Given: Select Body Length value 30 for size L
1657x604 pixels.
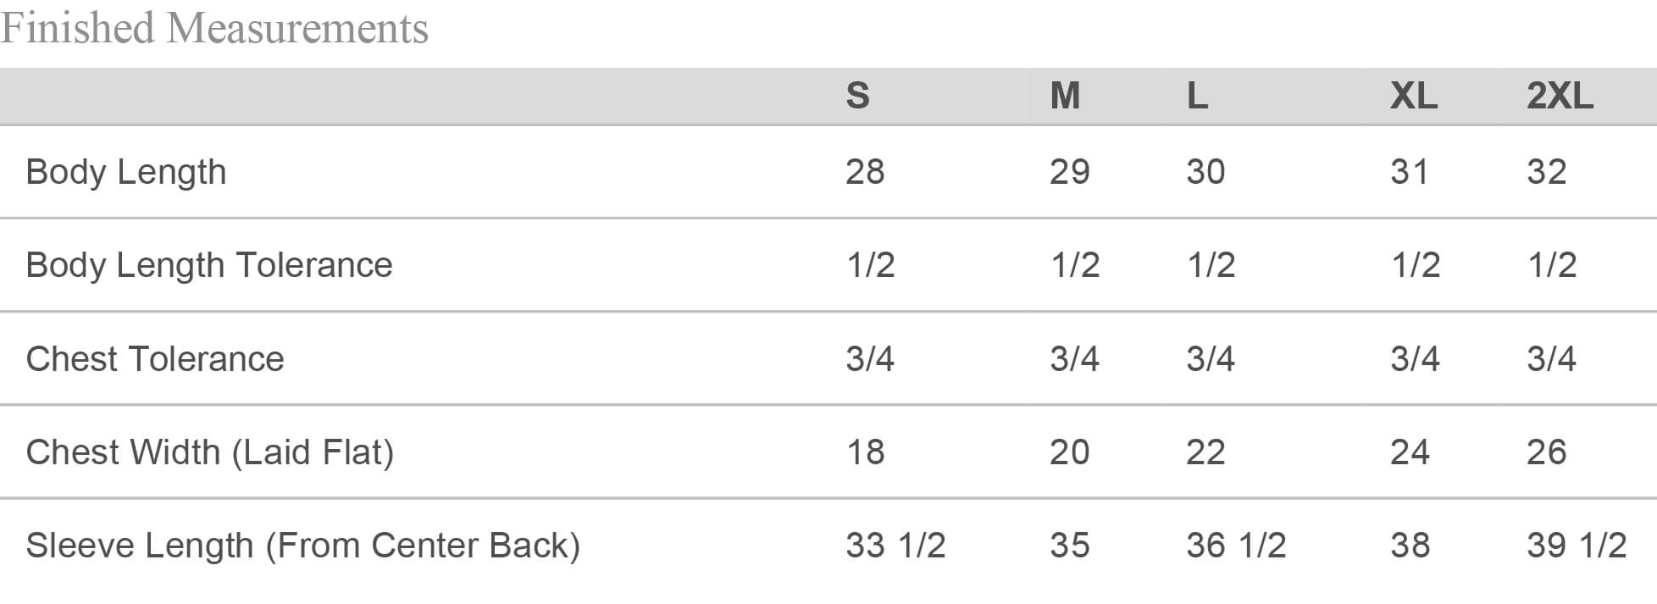Looking at the screenshot, I should pos(1205,172).
